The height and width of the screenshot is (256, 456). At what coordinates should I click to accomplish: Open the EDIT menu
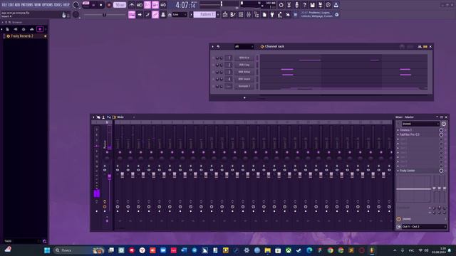(x=11, y=5)
